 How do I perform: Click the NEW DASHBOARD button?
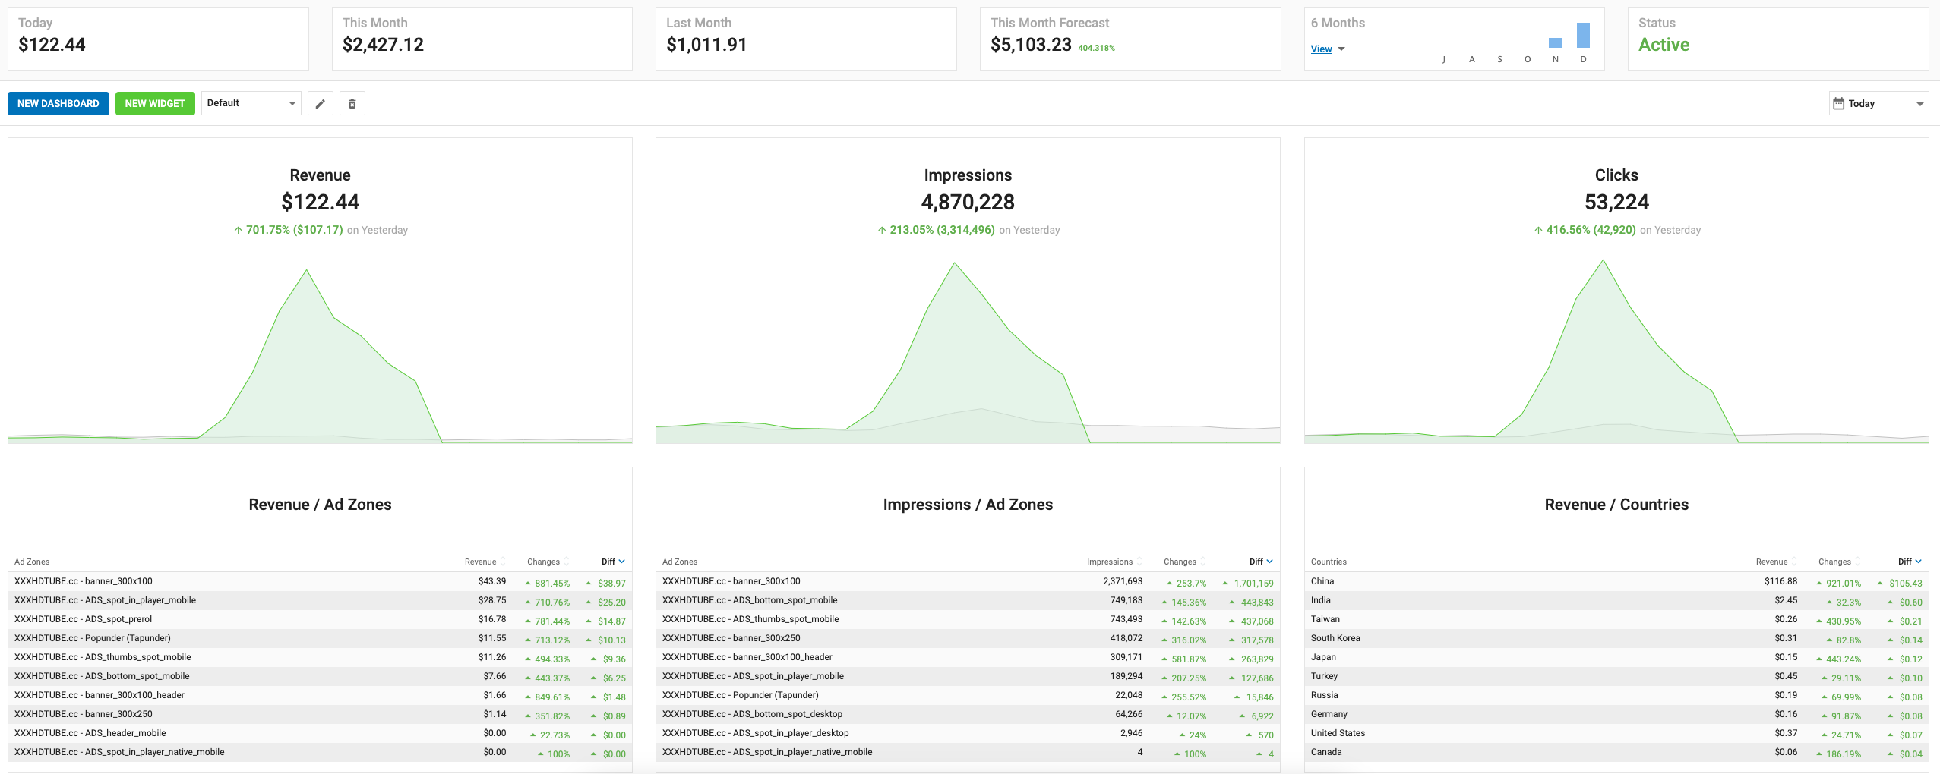[58, 104]
